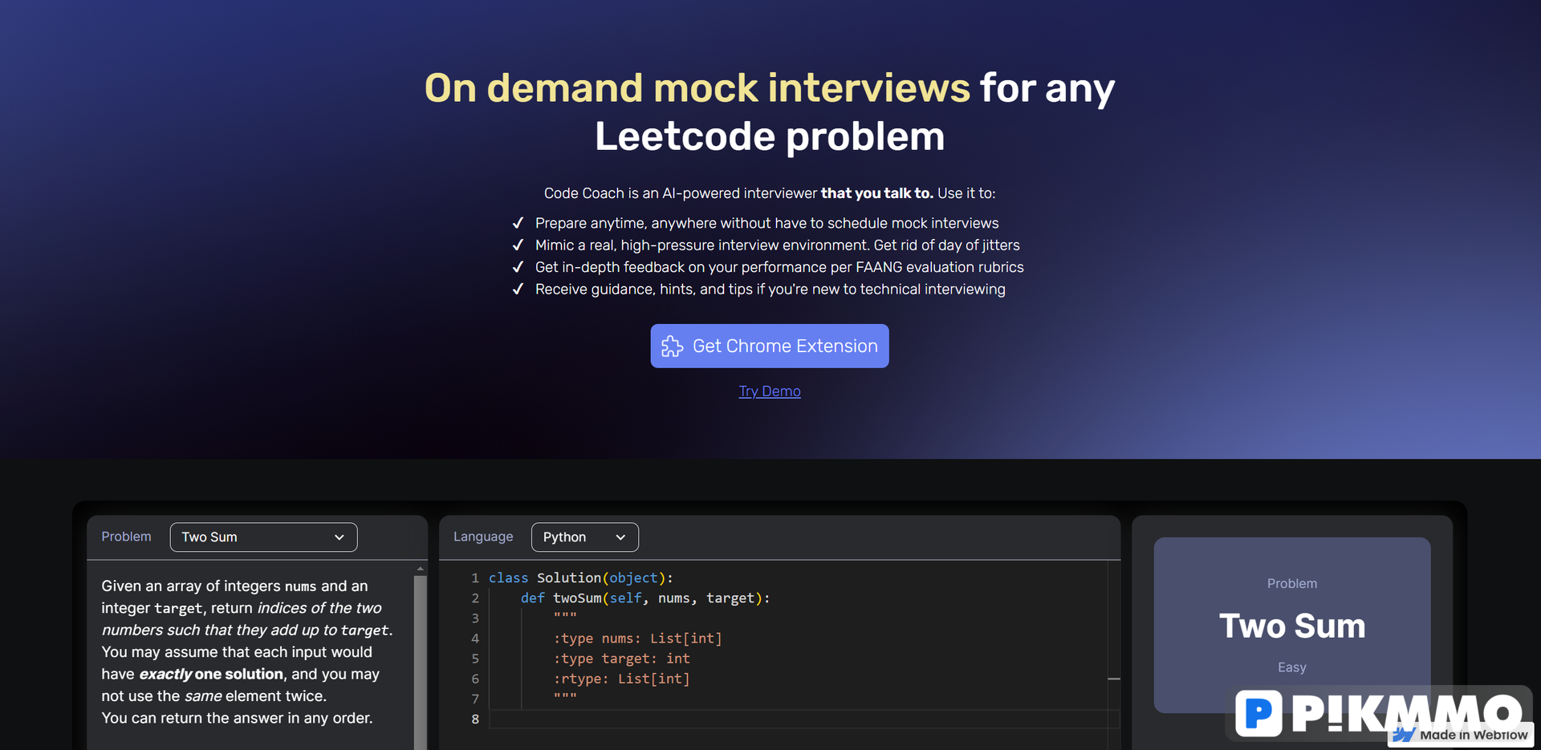The image size is (1541, 750).
Task: Open the Python language dropdown
Action: [x=584, y=537]
